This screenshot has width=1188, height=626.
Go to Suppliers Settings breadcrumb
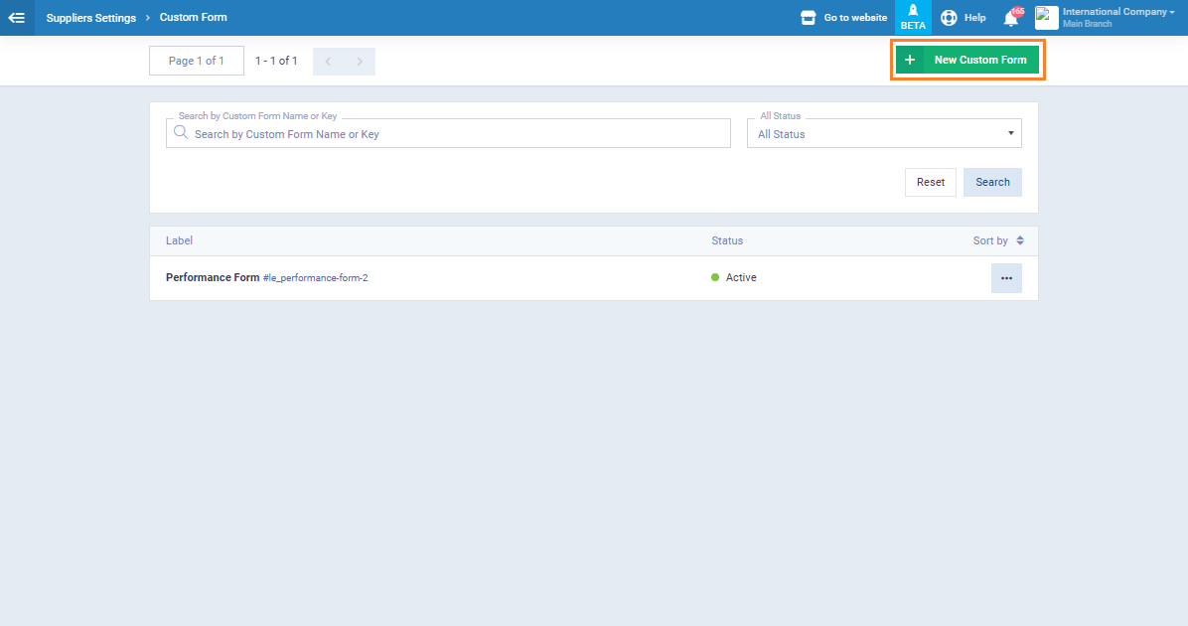(91, 18)
